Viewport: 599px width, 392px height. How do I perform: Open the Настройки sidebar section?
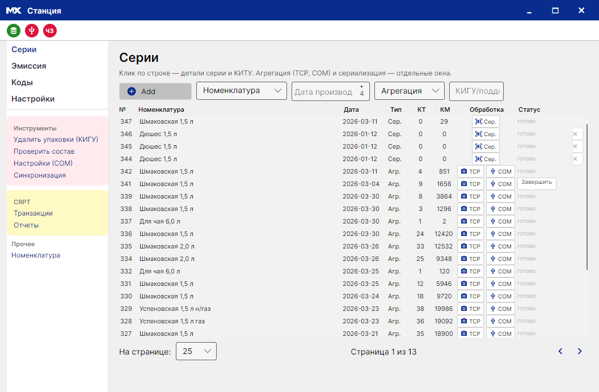click(x=33, y=99)
